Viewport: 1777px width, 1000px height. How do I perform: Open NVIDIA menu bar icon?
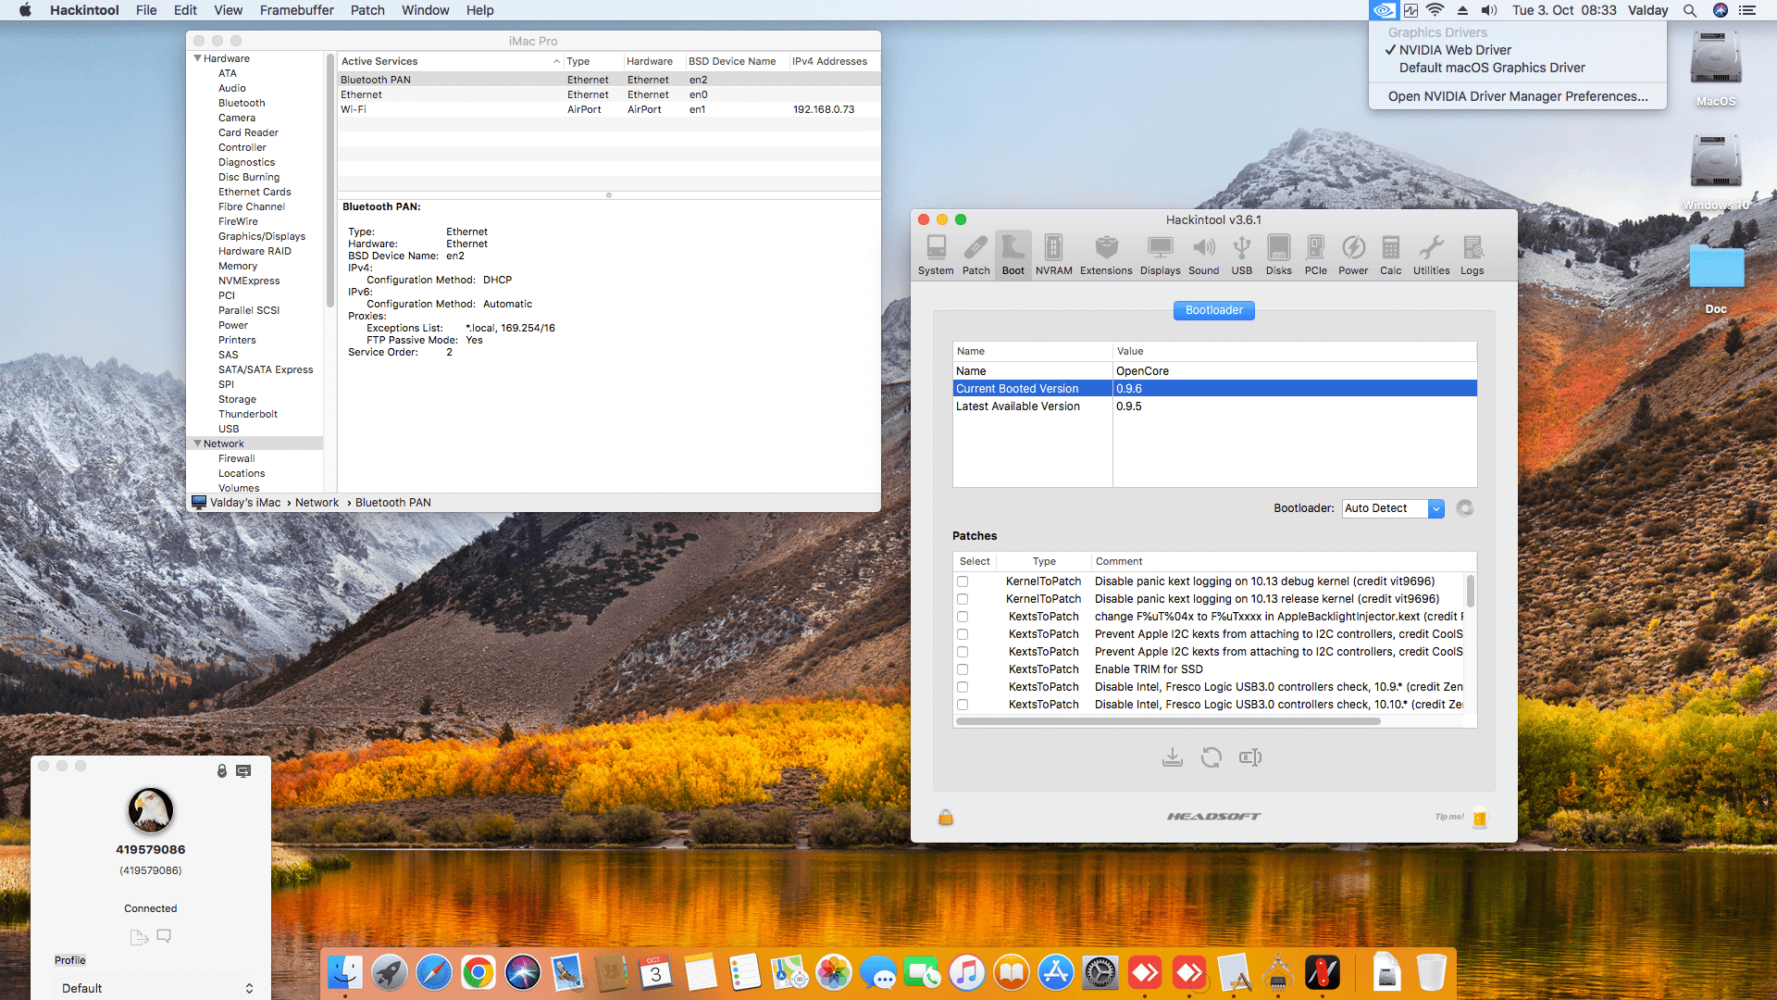tap(1383, 10)
